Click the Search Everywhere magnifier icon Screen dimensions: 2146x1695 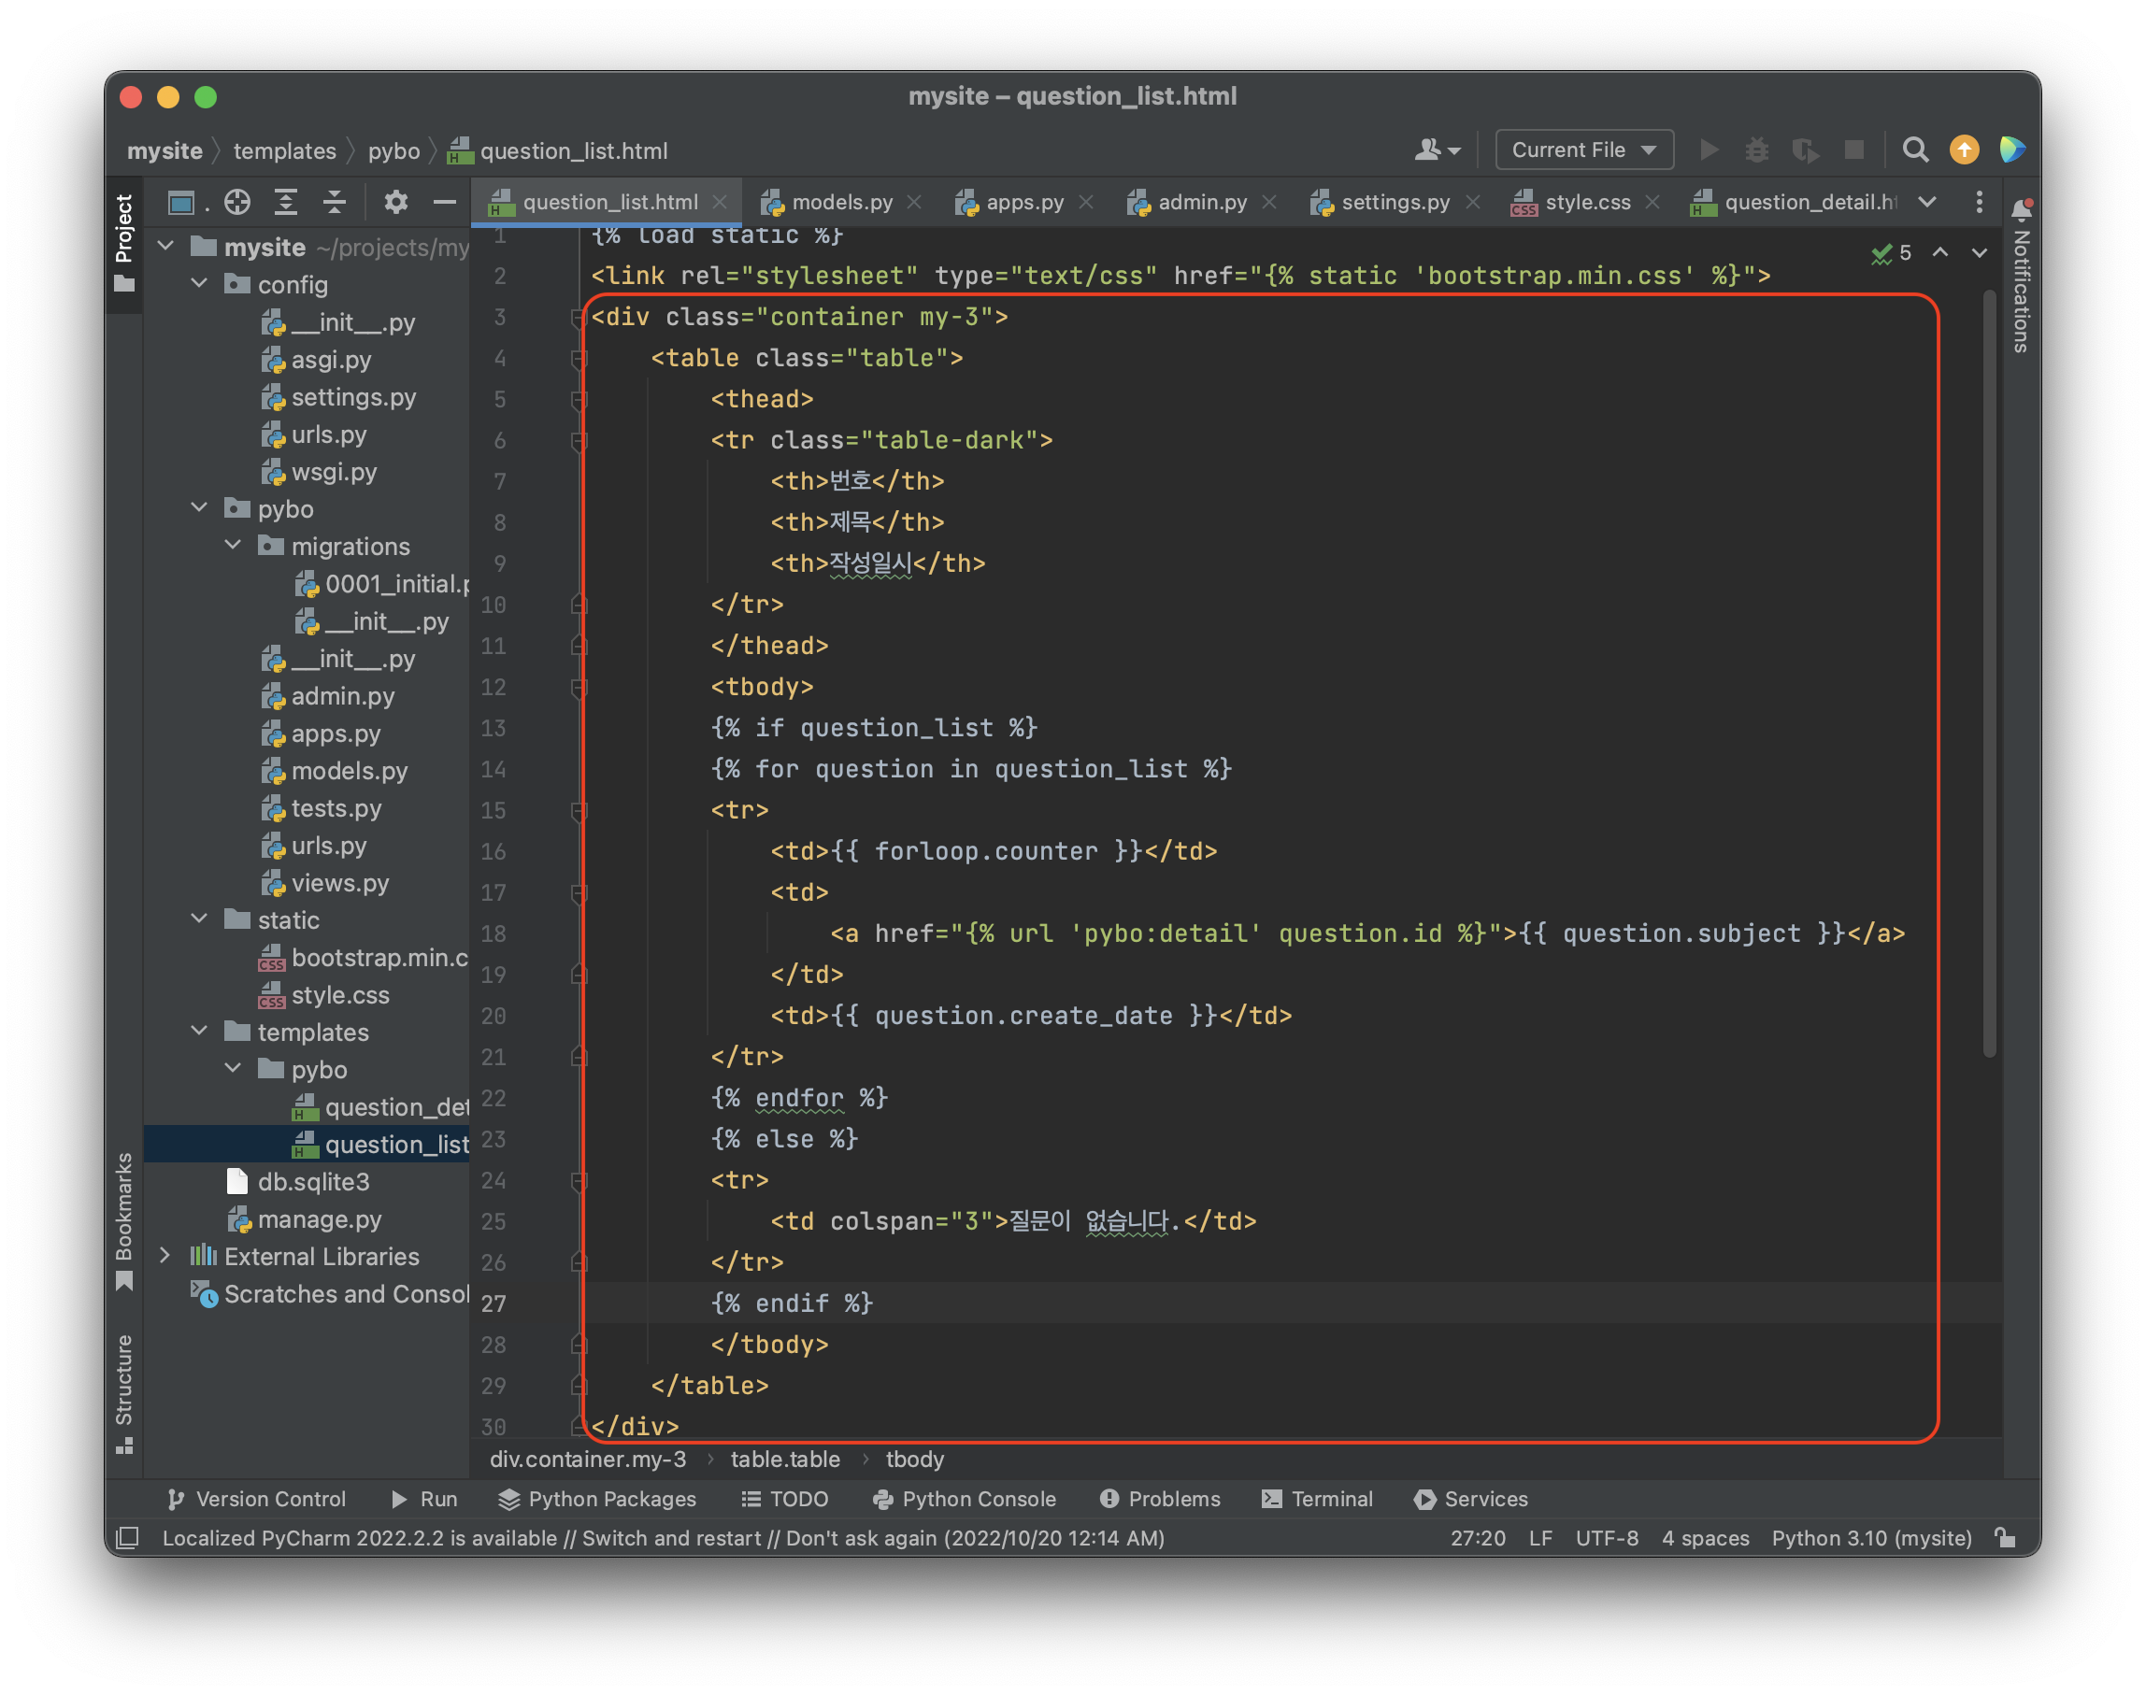1915,150
